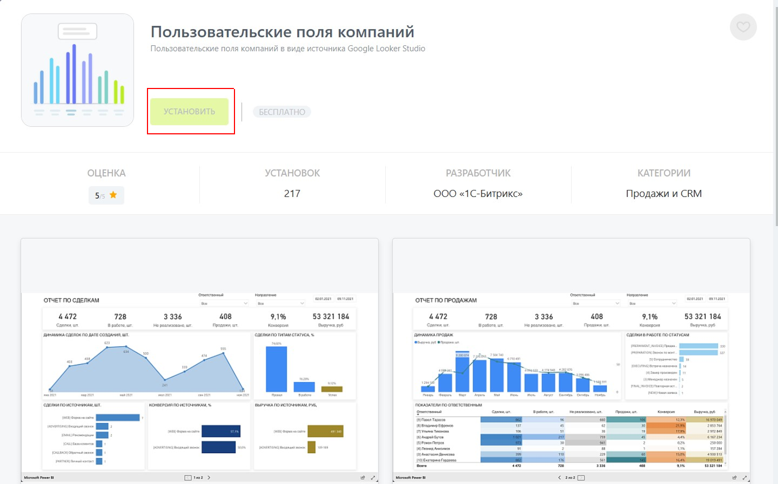Click fullscreen icon in the deals report

click(x=373, y=478)
